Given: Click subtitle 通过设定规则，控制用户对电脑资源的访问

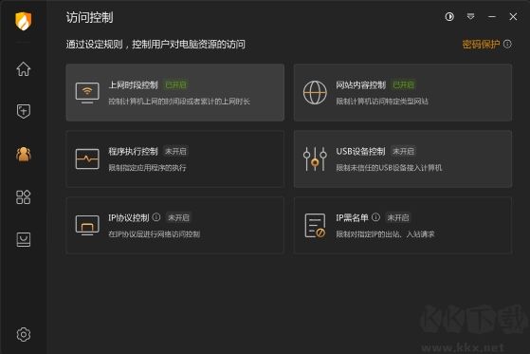Looking at the screenshot, I should (155, 45).
